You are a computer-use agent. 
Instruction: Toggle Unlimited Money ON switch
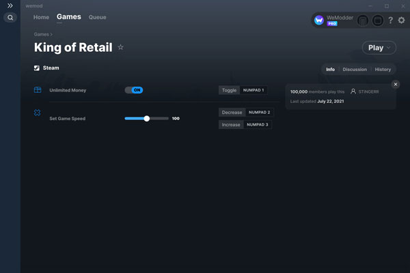point(134,90)
